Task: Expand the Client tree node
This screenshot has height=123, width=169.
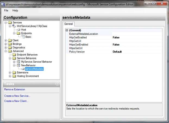Action: 6,41
